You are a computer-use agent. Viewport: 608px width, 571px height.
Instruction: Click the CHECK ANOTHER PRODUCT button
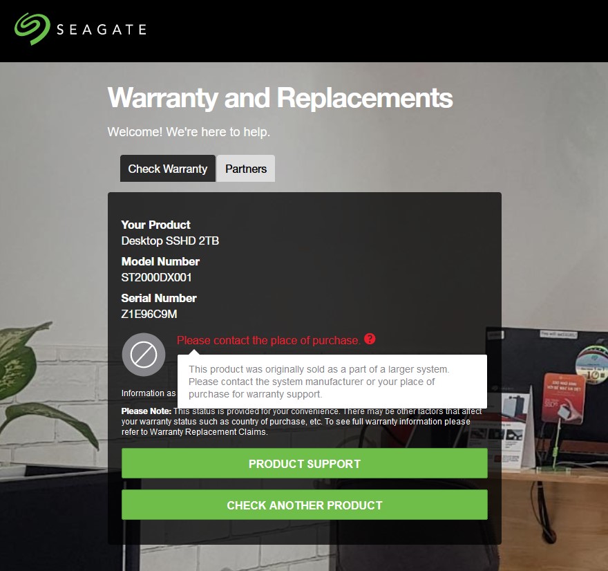pyautogui.click(x=305, y=505)
